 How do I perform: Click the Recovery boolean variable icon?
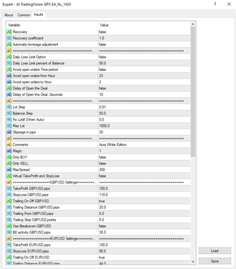pos(9,32)
